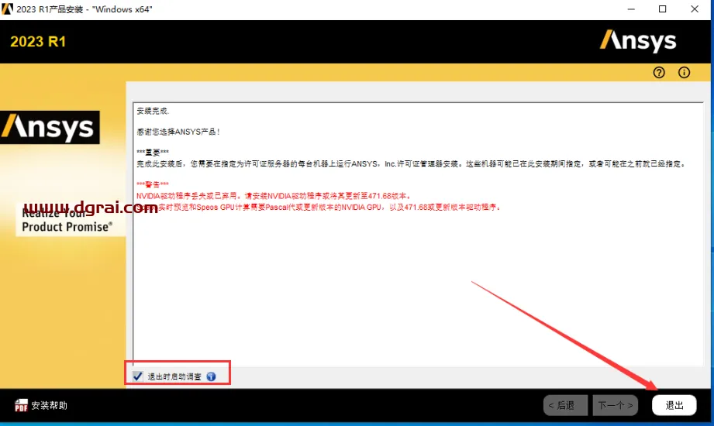Open the PDF icon for 安装帮助
The height and width of the screenshot is (426, 714).
pos(21,405)
